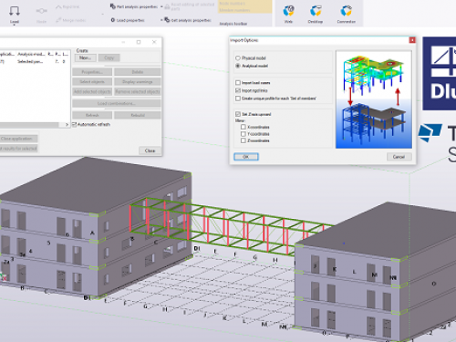Enable Import load cases checkbox

238,83
